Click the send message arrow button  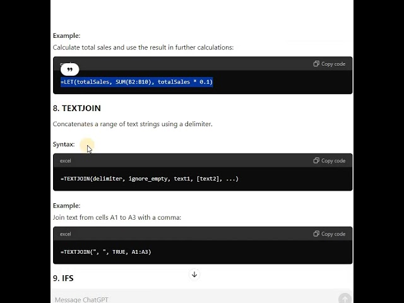coord(345,299)
